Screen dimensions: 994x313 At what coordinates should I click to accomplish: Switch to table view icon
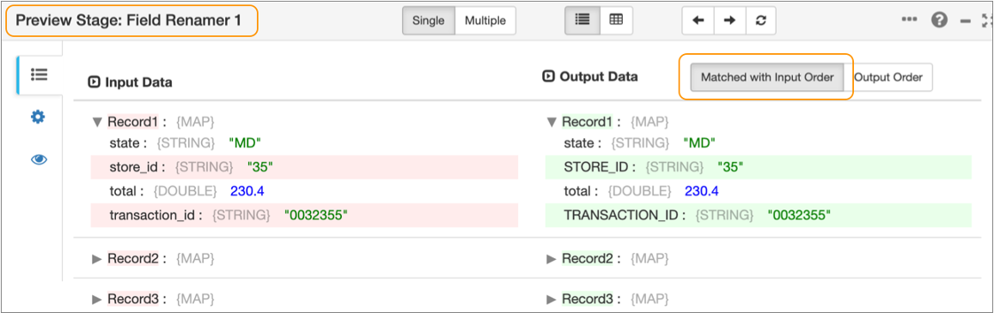click(x=615, y=21)
